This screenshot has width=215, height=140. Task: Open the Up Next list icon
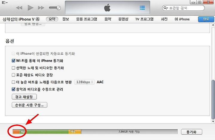coord(142,8)
